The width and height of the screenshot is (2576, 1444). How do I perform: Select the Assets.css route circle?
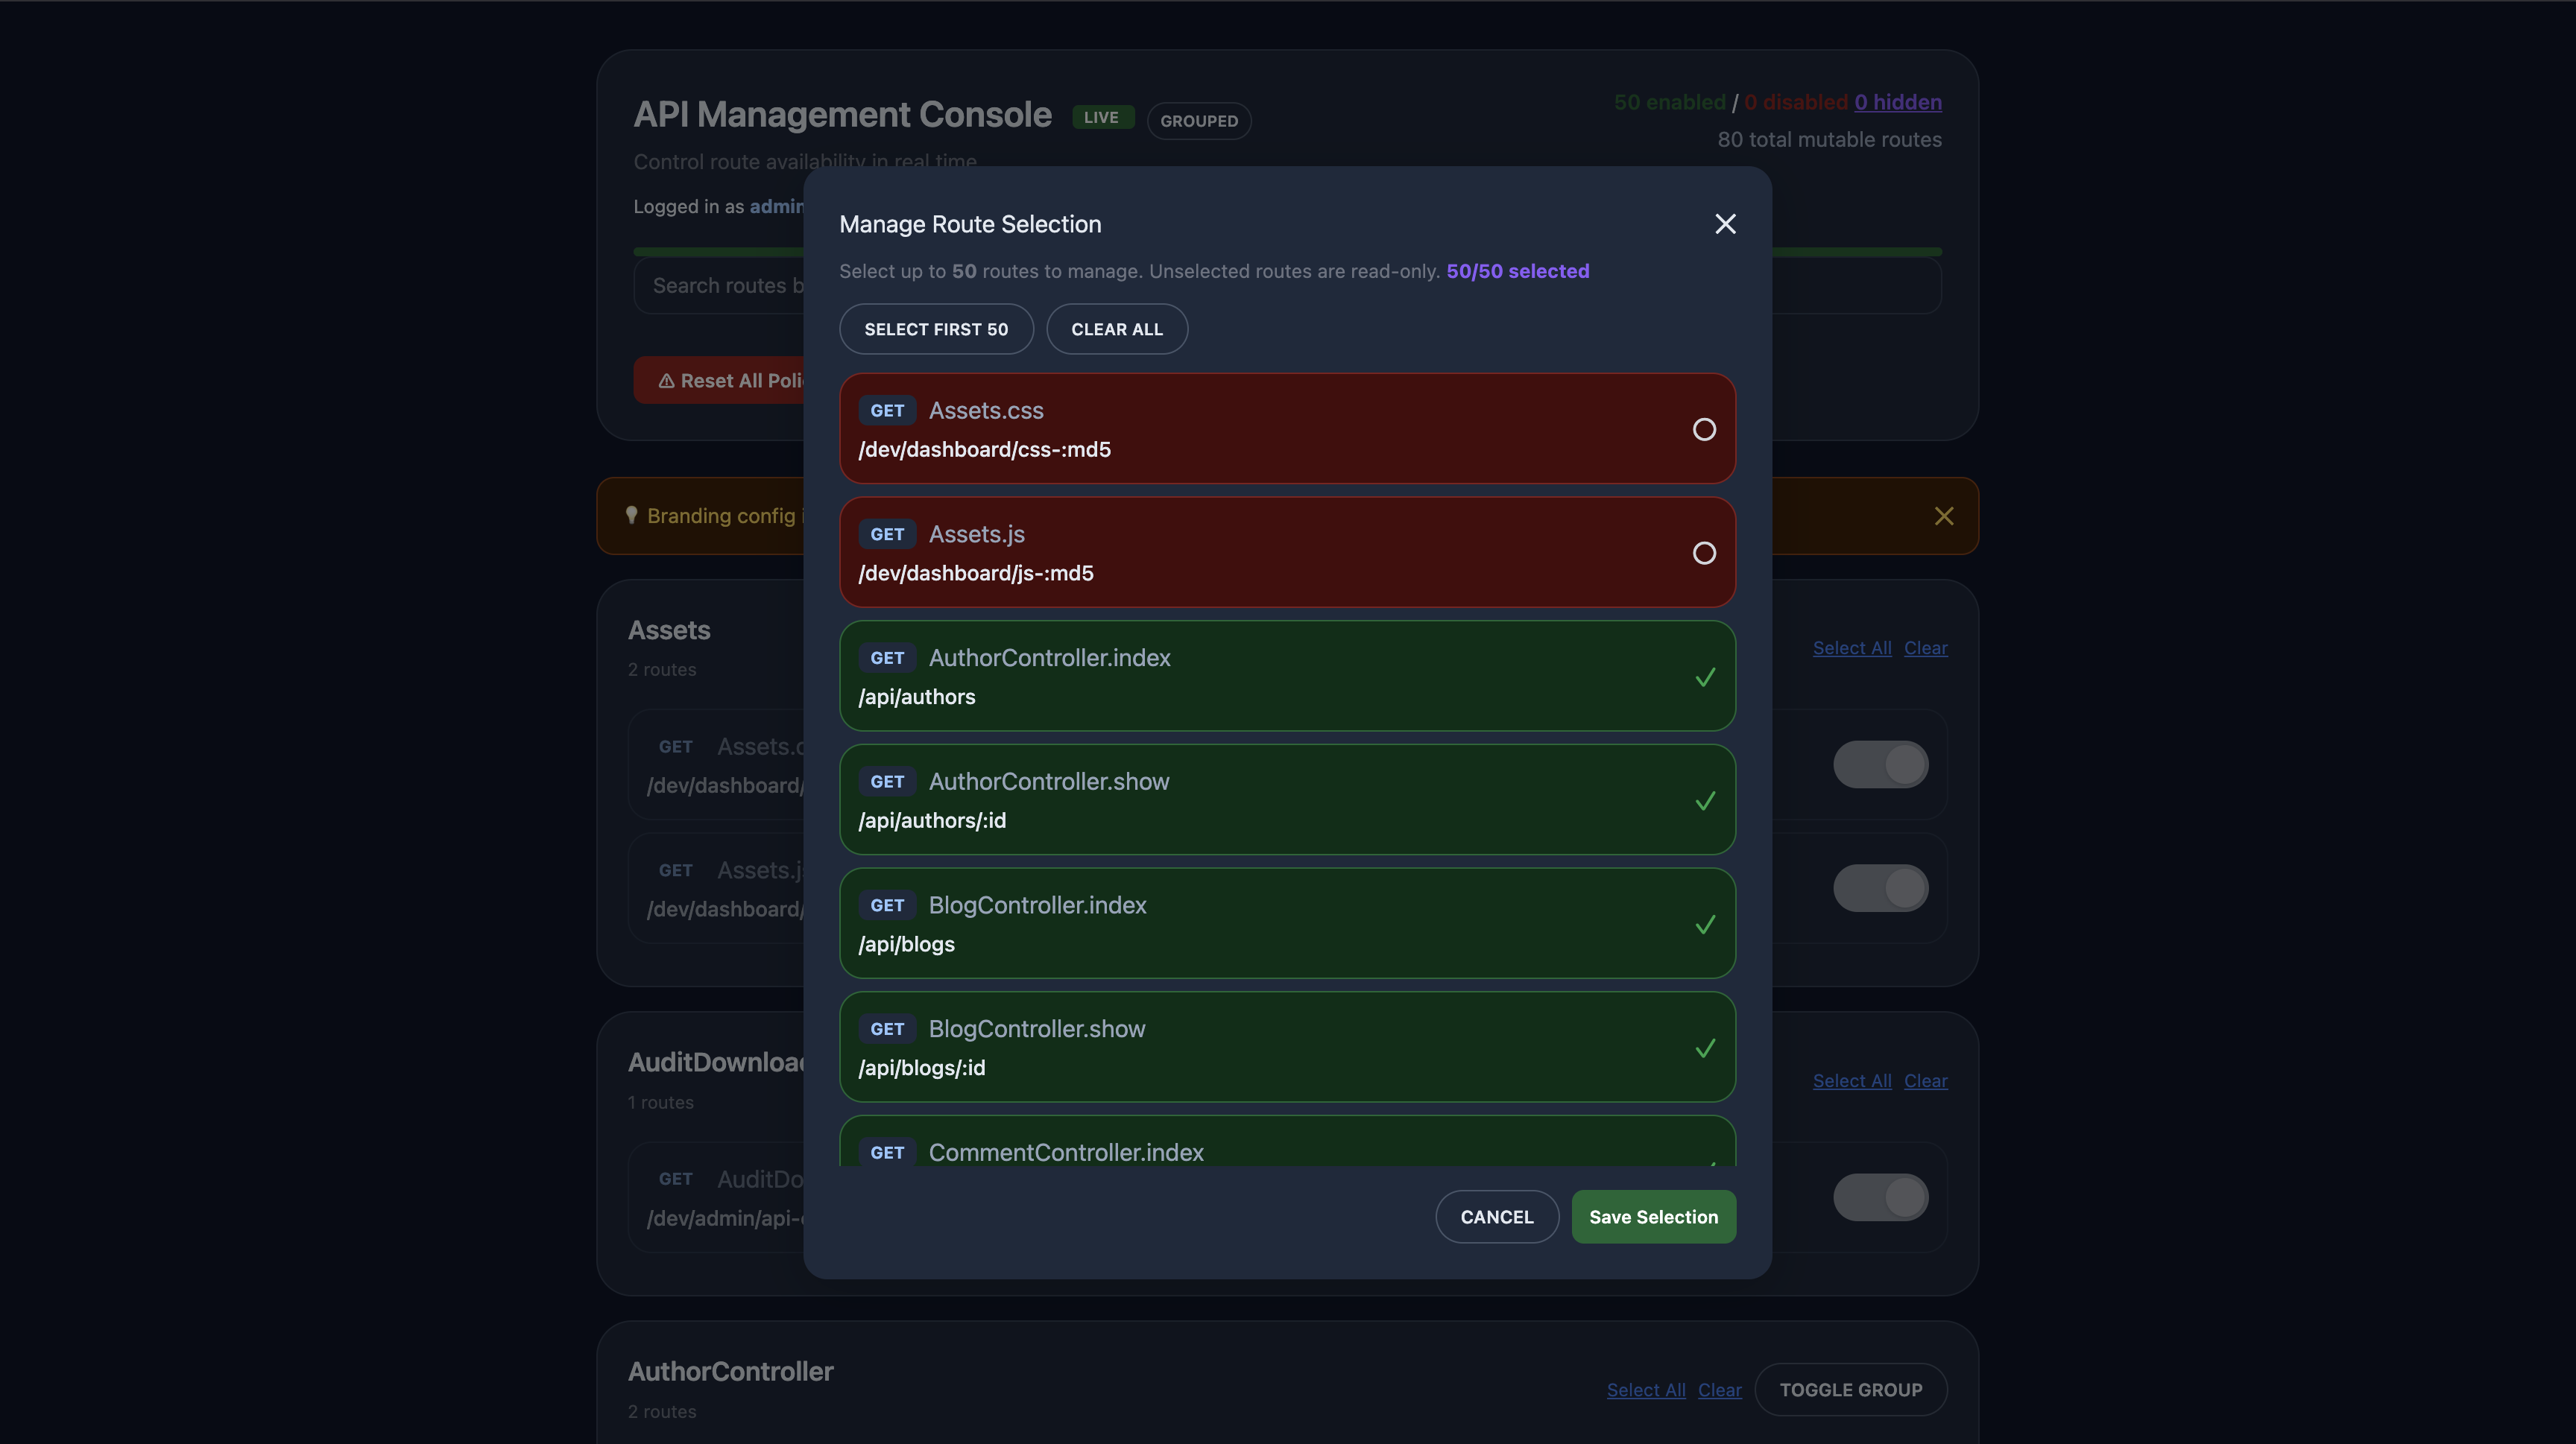1704,430
